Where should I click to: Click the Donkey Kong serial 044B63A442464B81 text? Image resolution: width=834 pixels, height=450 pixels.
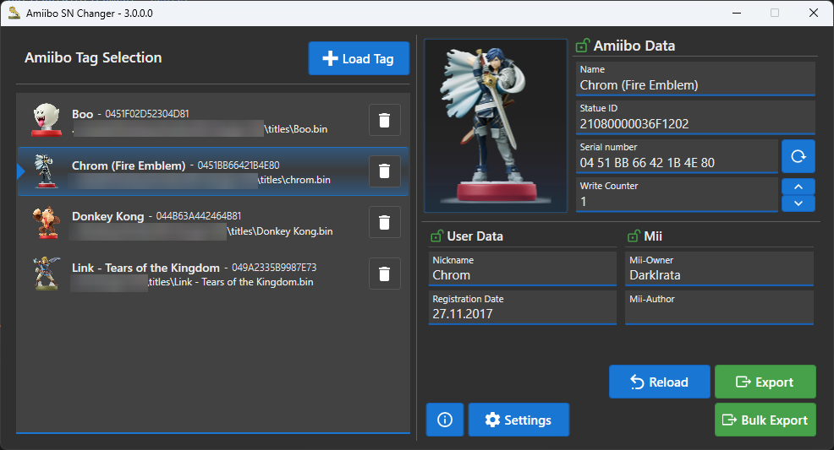point(199,216)
